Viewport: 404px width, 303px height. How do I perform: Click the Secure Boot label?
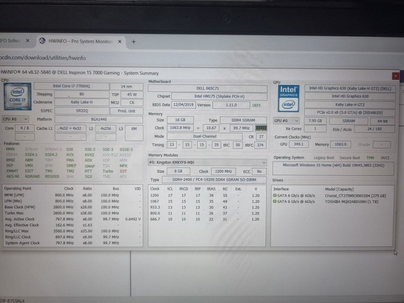click(349, 158)
